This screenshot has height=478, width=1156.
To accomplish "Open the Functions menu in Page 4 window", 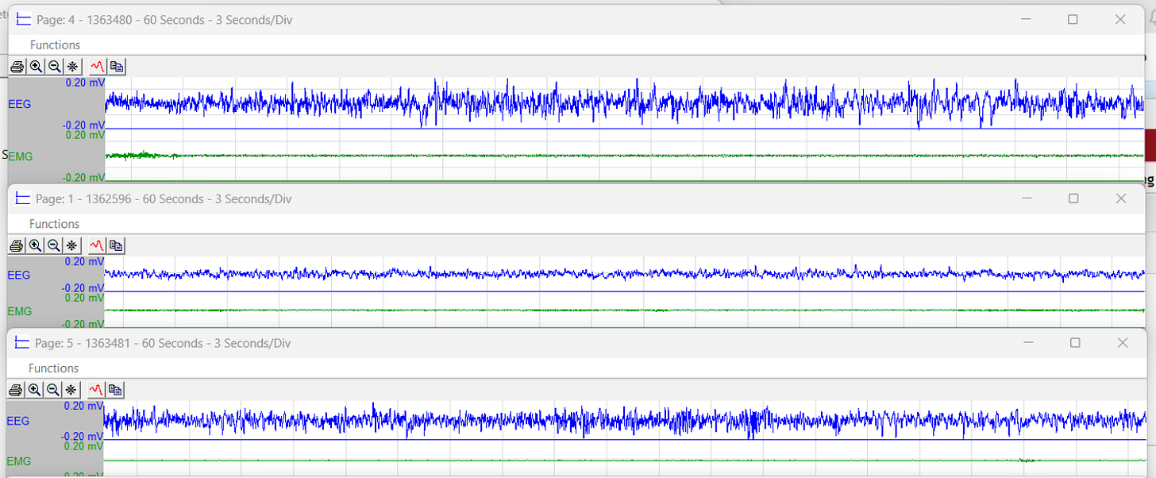I will click(55, 45).
